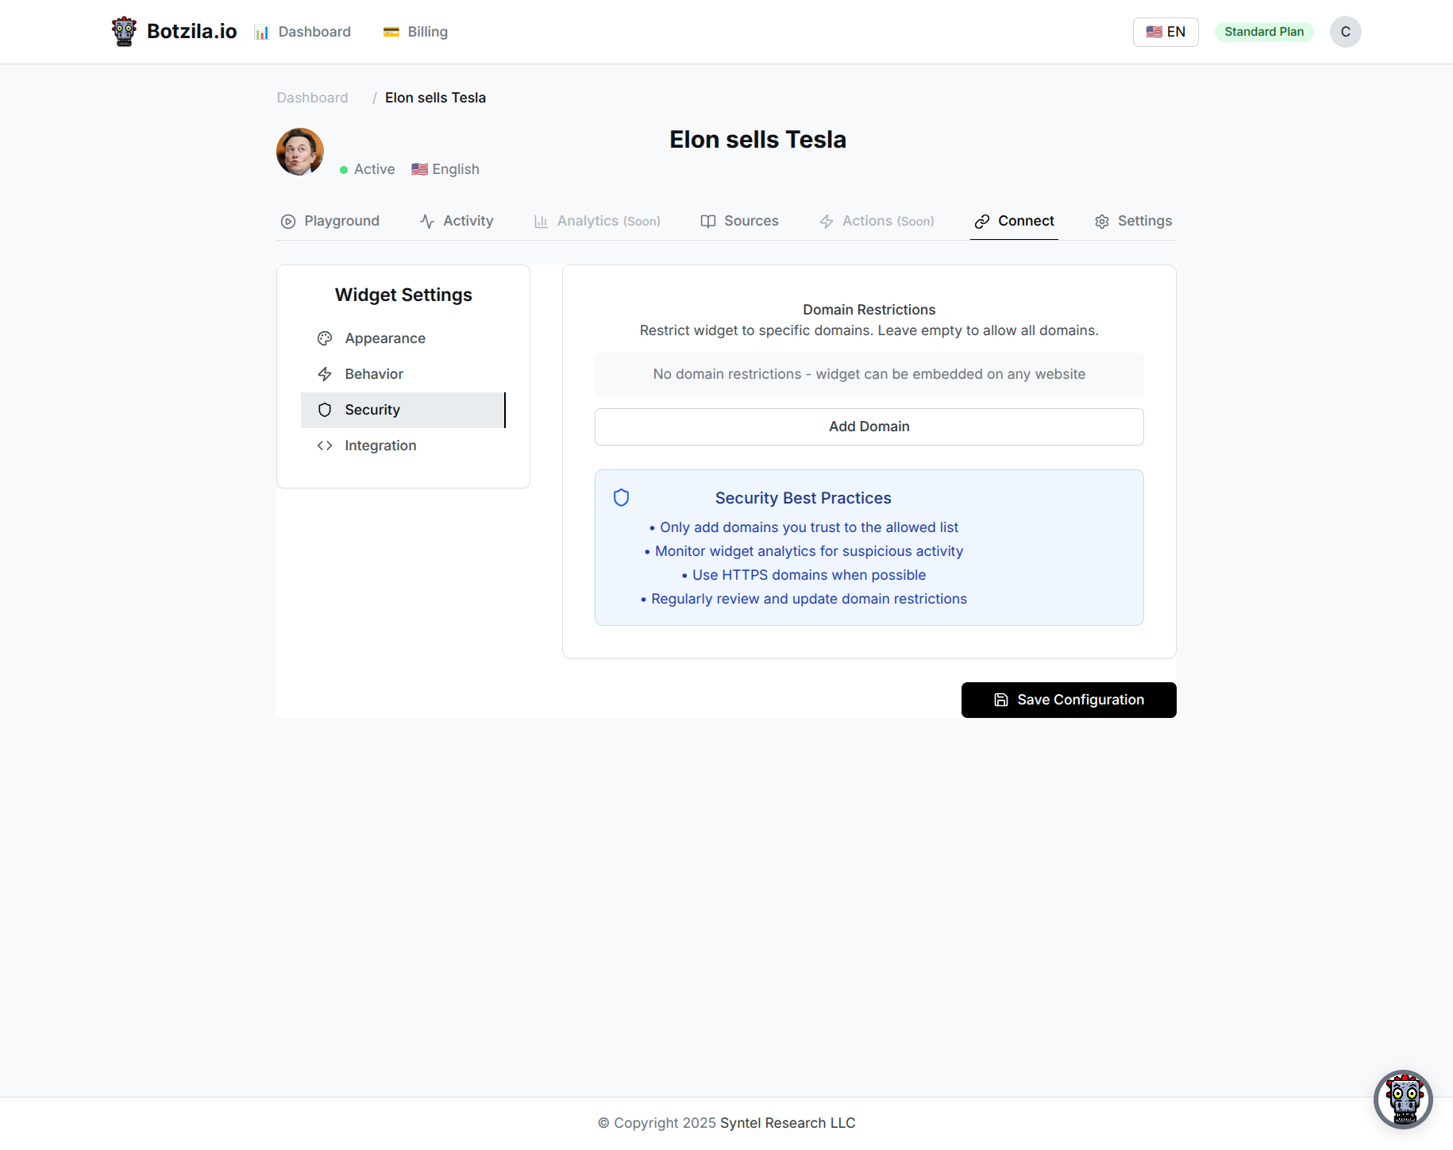Open the floating chatbot robot widget
The image size is (1453, 1150).
click(x=1403, y=1099)
